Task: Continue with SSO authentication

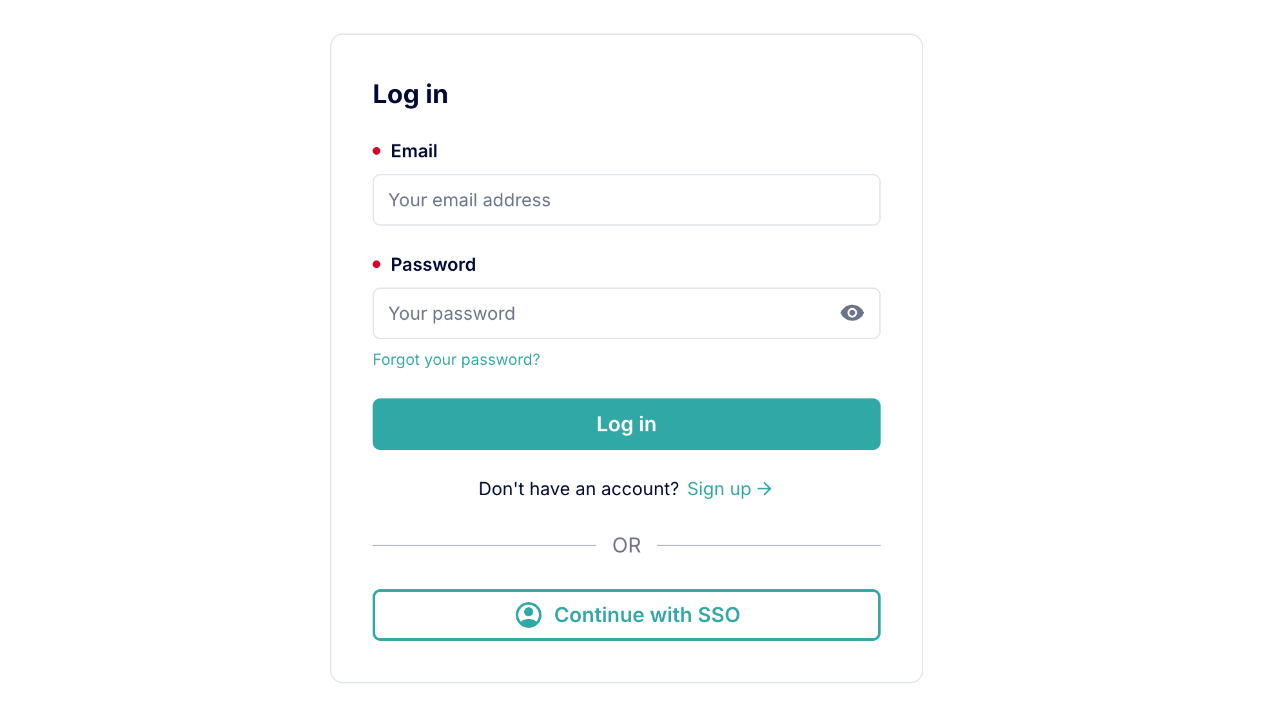Action: pos(626,615)
